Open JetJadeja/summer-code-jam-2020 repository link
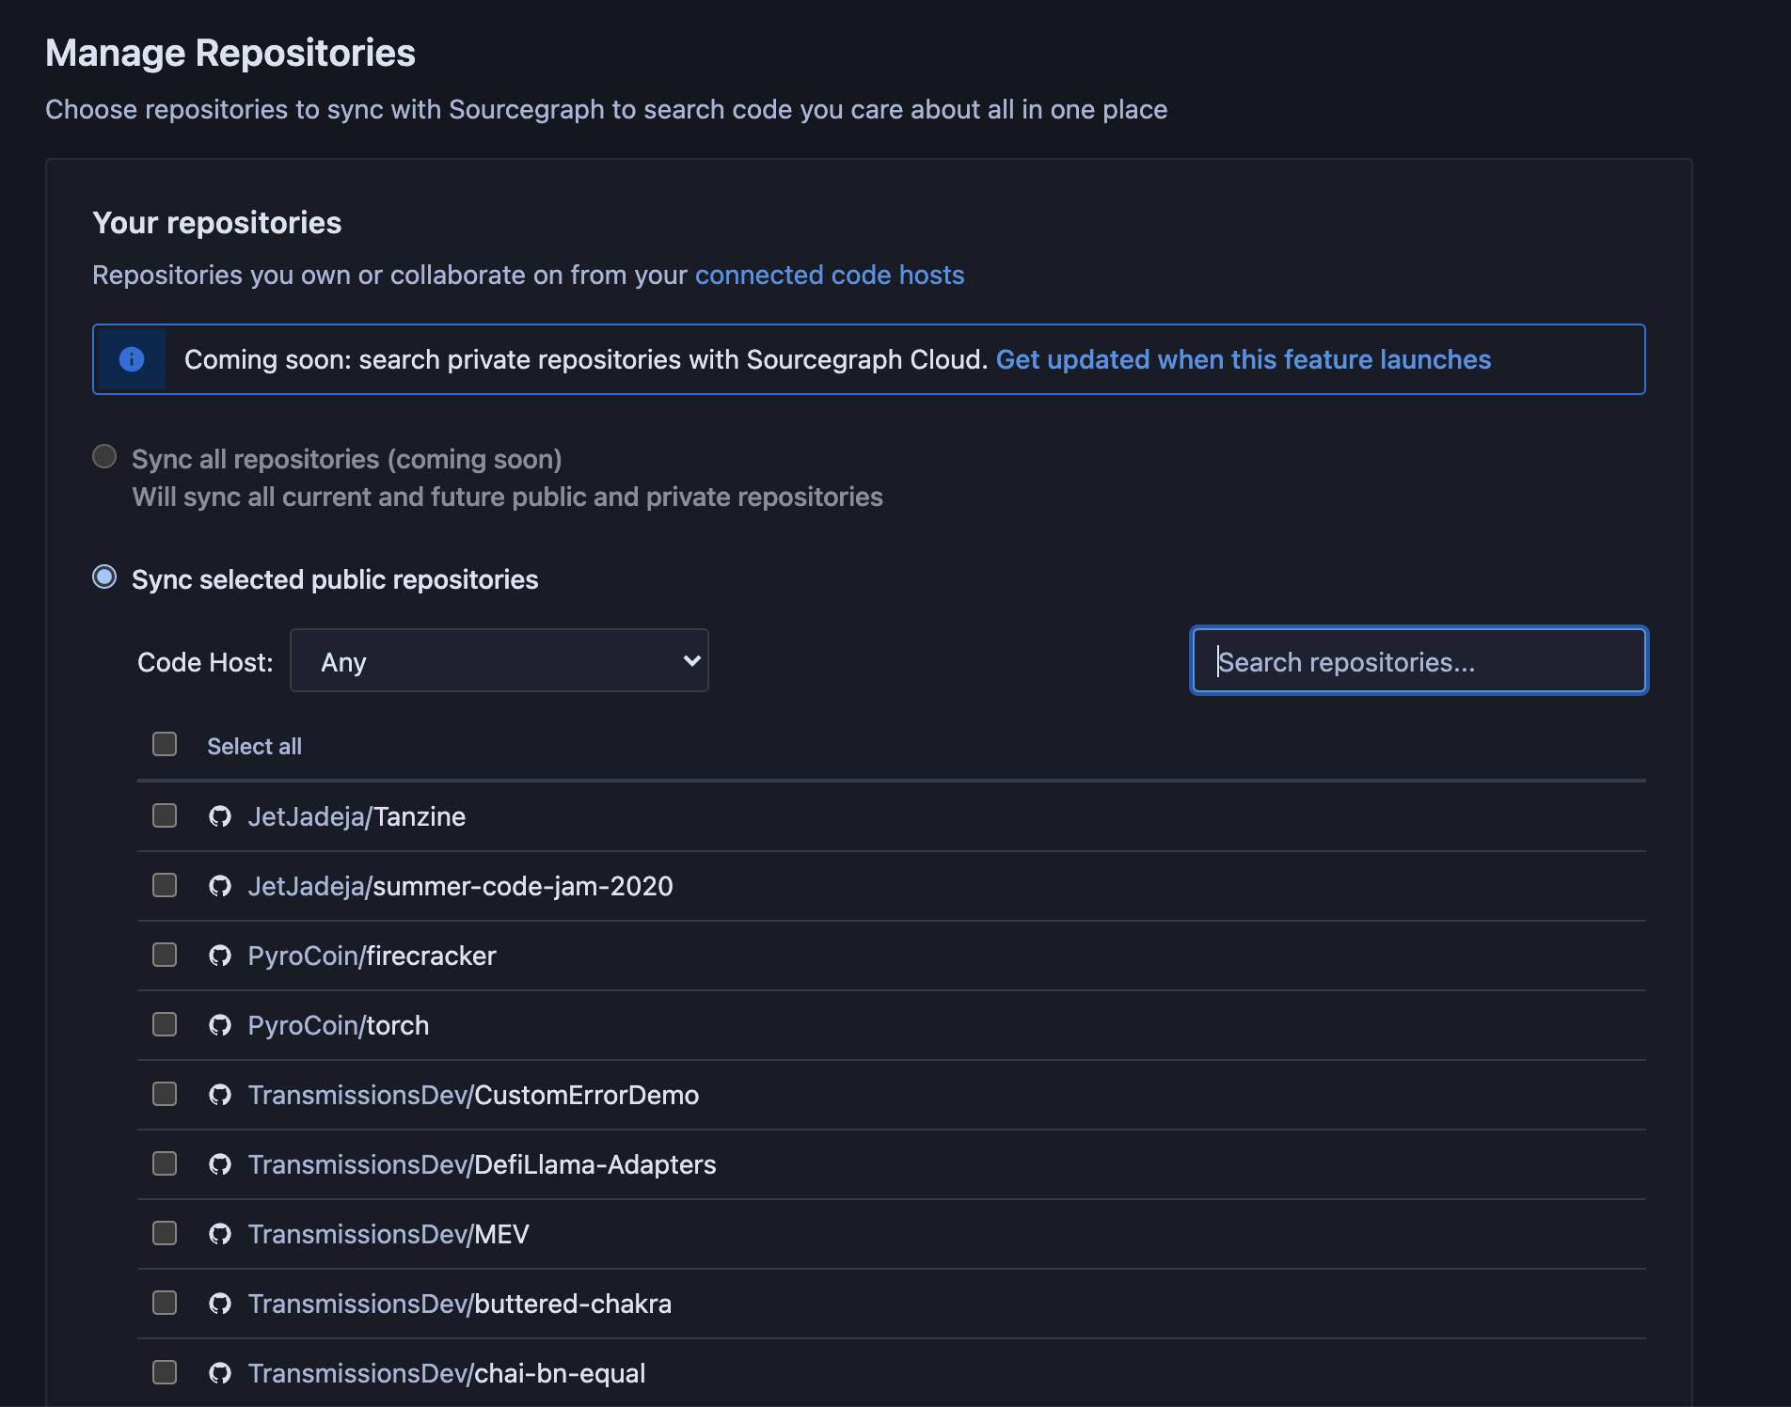 click(461, 886)
